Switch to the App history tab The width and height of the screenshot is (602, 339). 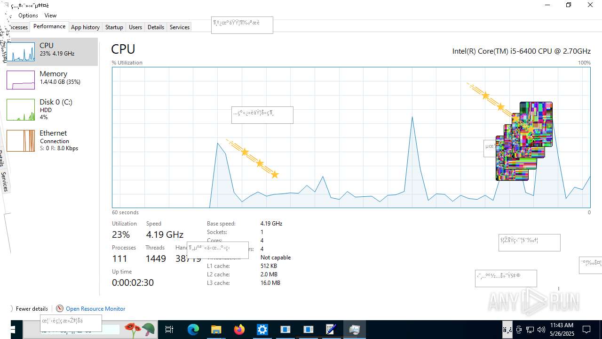pyautogui.click(x=85, y=27)
